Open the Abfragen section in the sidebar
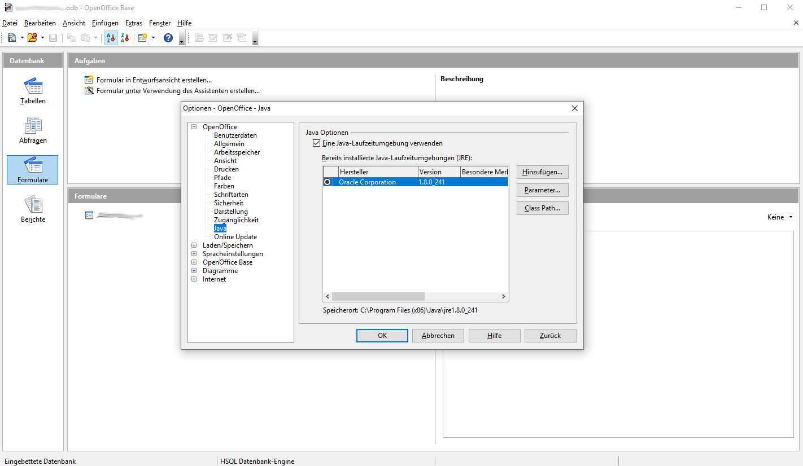803x466 pixels. click(33, 131)
